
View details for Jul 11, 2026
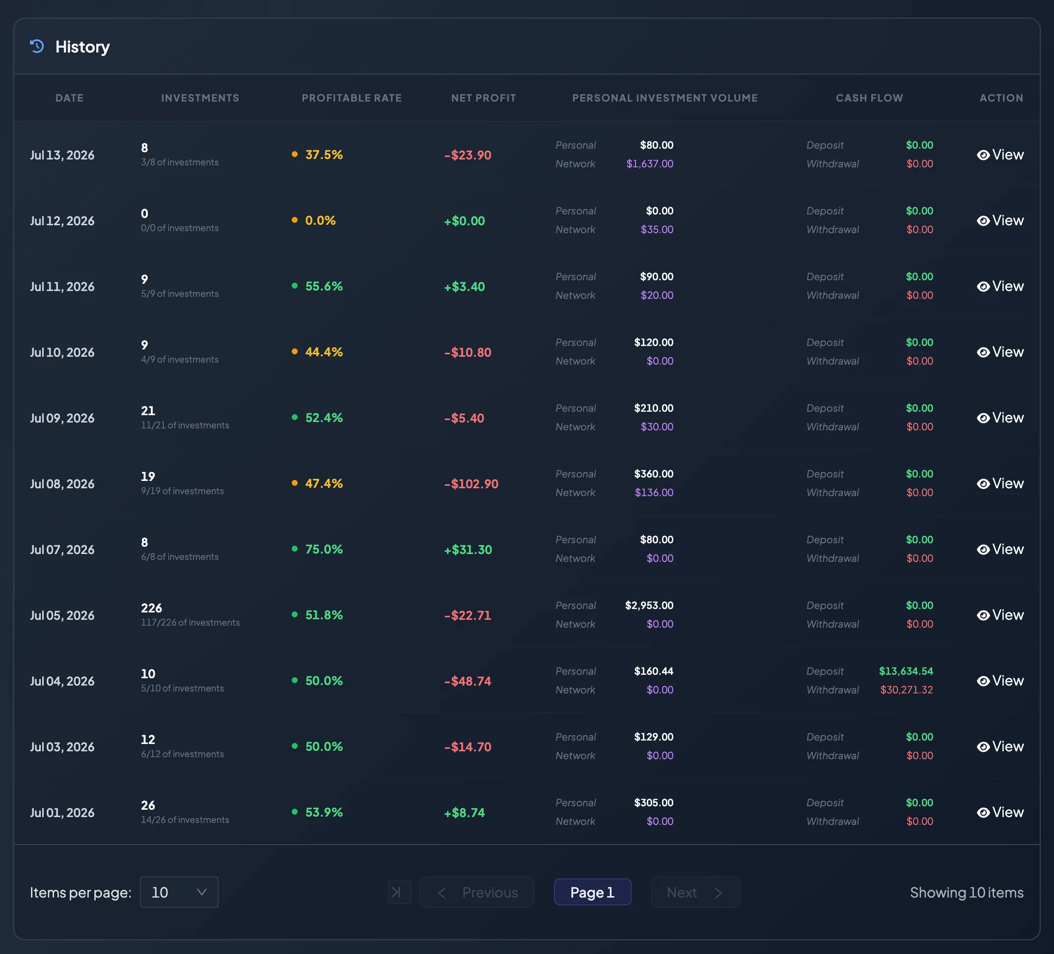click(x=1000, y=286)
